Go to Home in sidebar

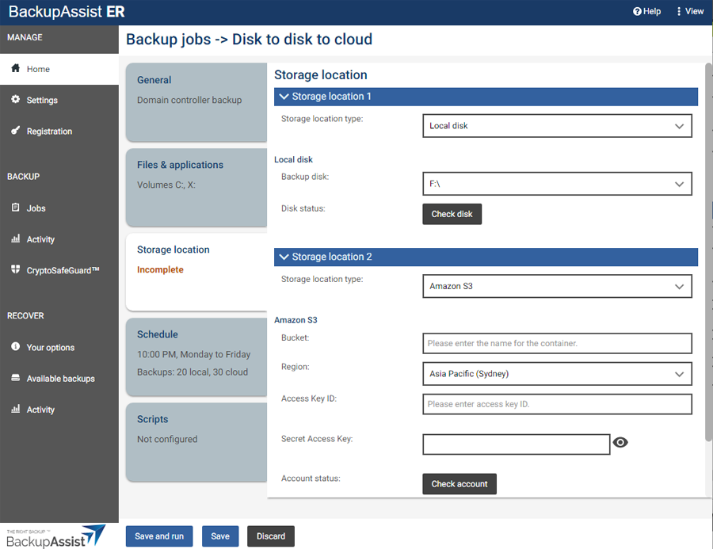coord(59,69)
